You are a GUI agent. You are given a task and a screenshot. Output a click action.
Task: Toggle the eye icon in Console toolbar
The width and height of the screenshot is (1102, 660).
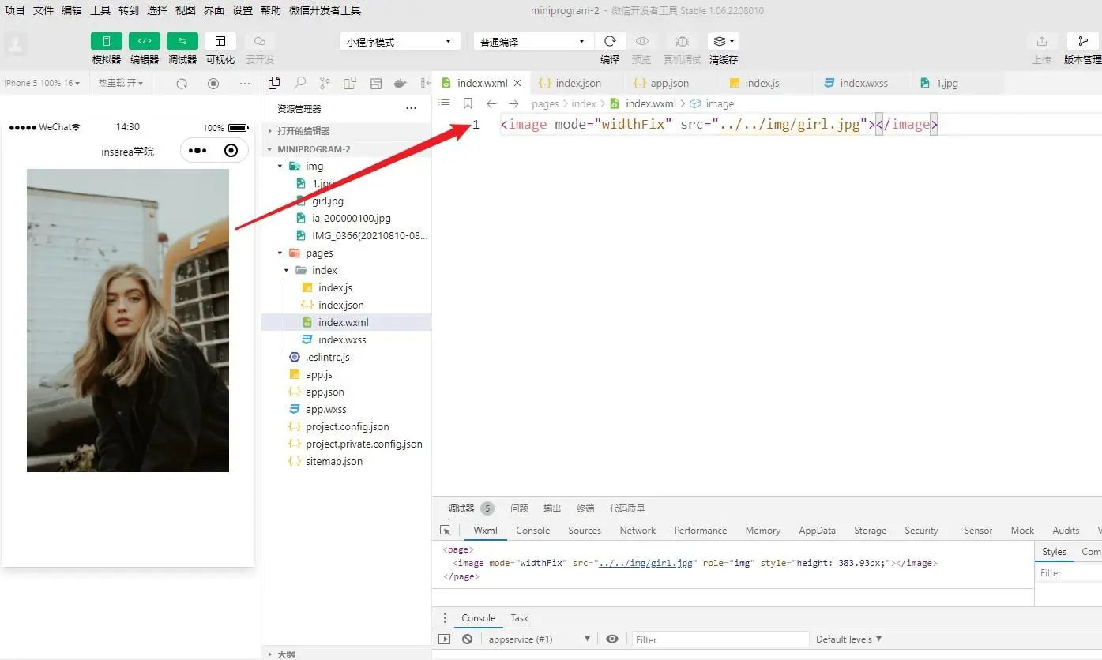coord(612,639)
